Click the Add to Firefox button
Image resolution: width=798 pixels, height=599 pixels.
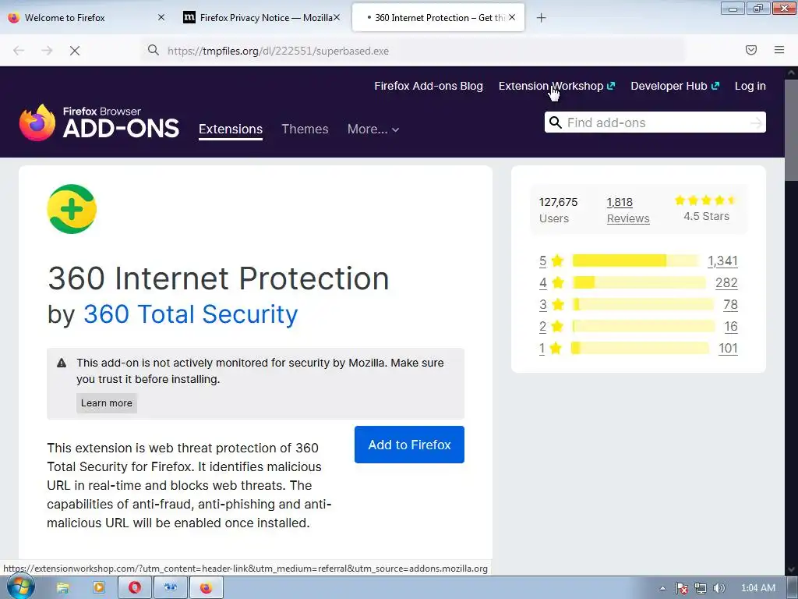409,445
